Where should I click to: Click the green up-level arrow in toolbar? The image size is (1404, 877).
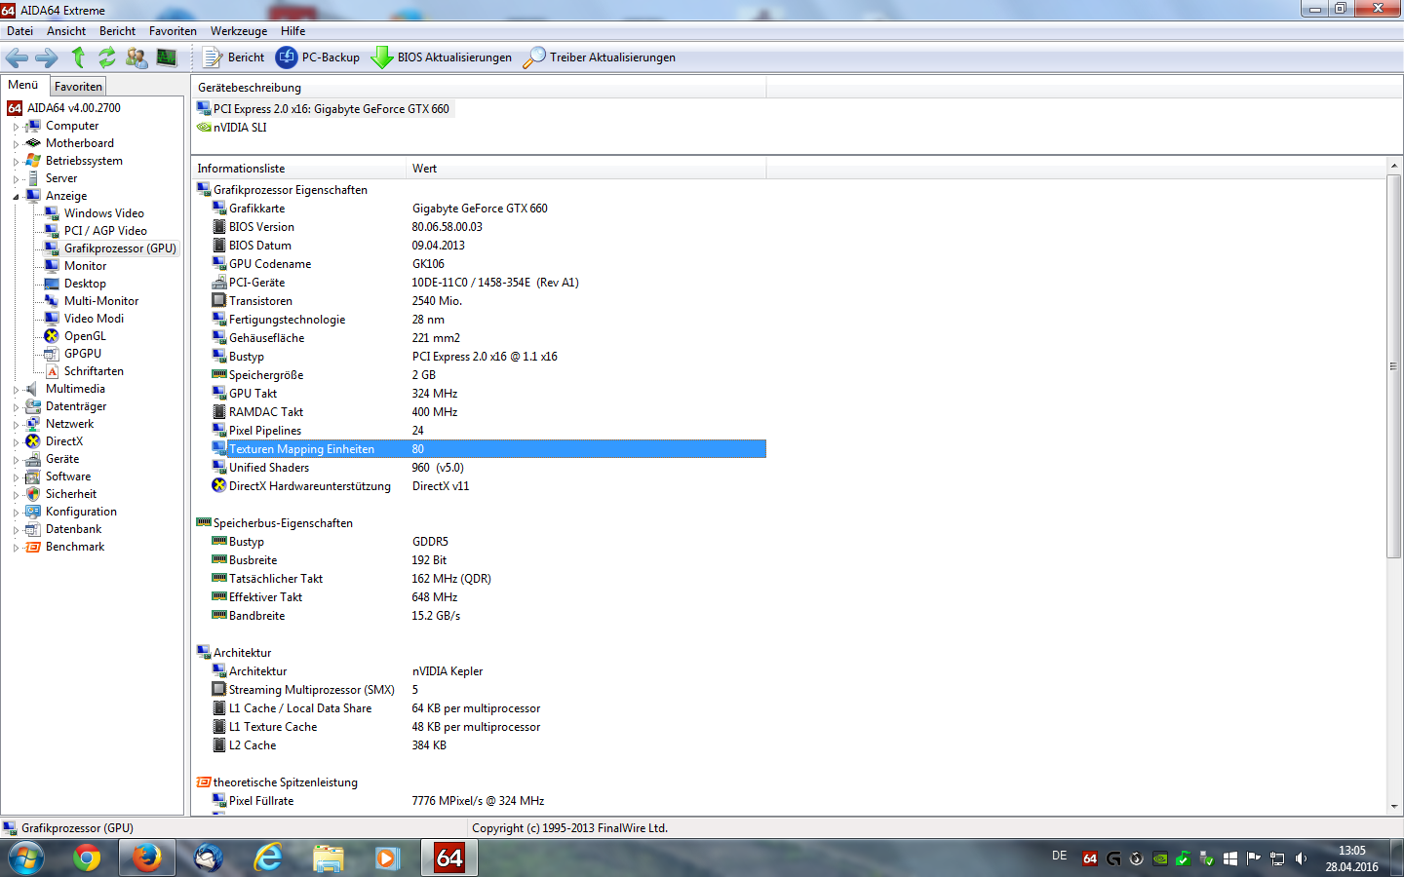click(78, 57)
